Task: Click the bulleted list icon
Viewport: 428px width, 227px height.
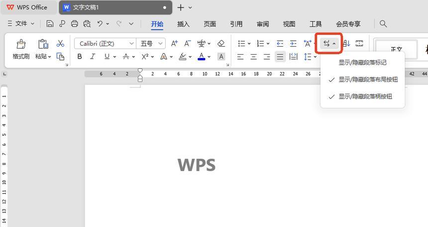Action: point(241,43)
